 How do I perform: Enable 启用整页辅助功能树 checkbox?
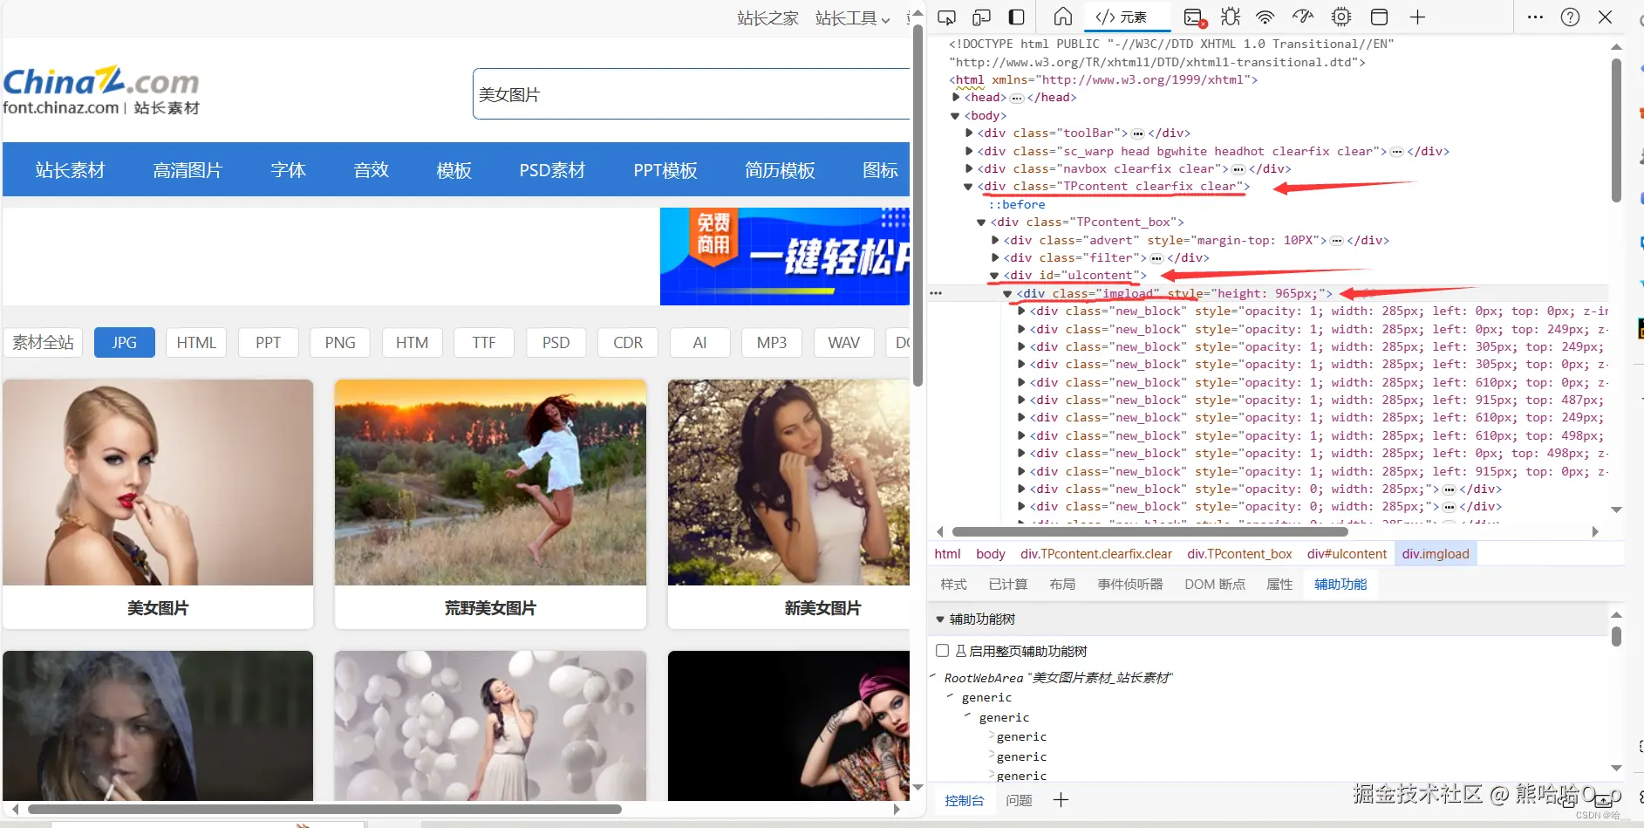(943, 650)
